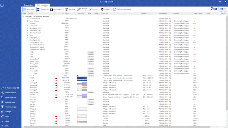This screenshot has width=228, height=128.
Task: Open the Export directory
Action: pos(9,102)
